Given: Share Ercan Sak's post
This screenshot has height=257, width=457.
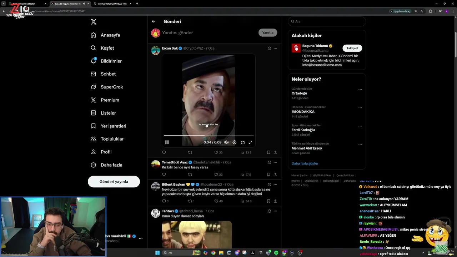Looking at the screenshot, I should (x=275, y=152).
